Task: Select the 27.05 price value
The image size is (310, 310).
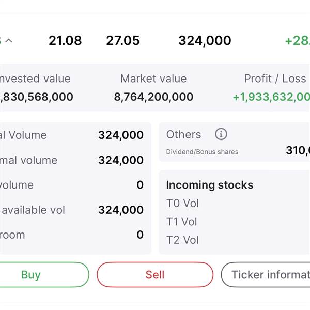Action: tap(123, 41)
